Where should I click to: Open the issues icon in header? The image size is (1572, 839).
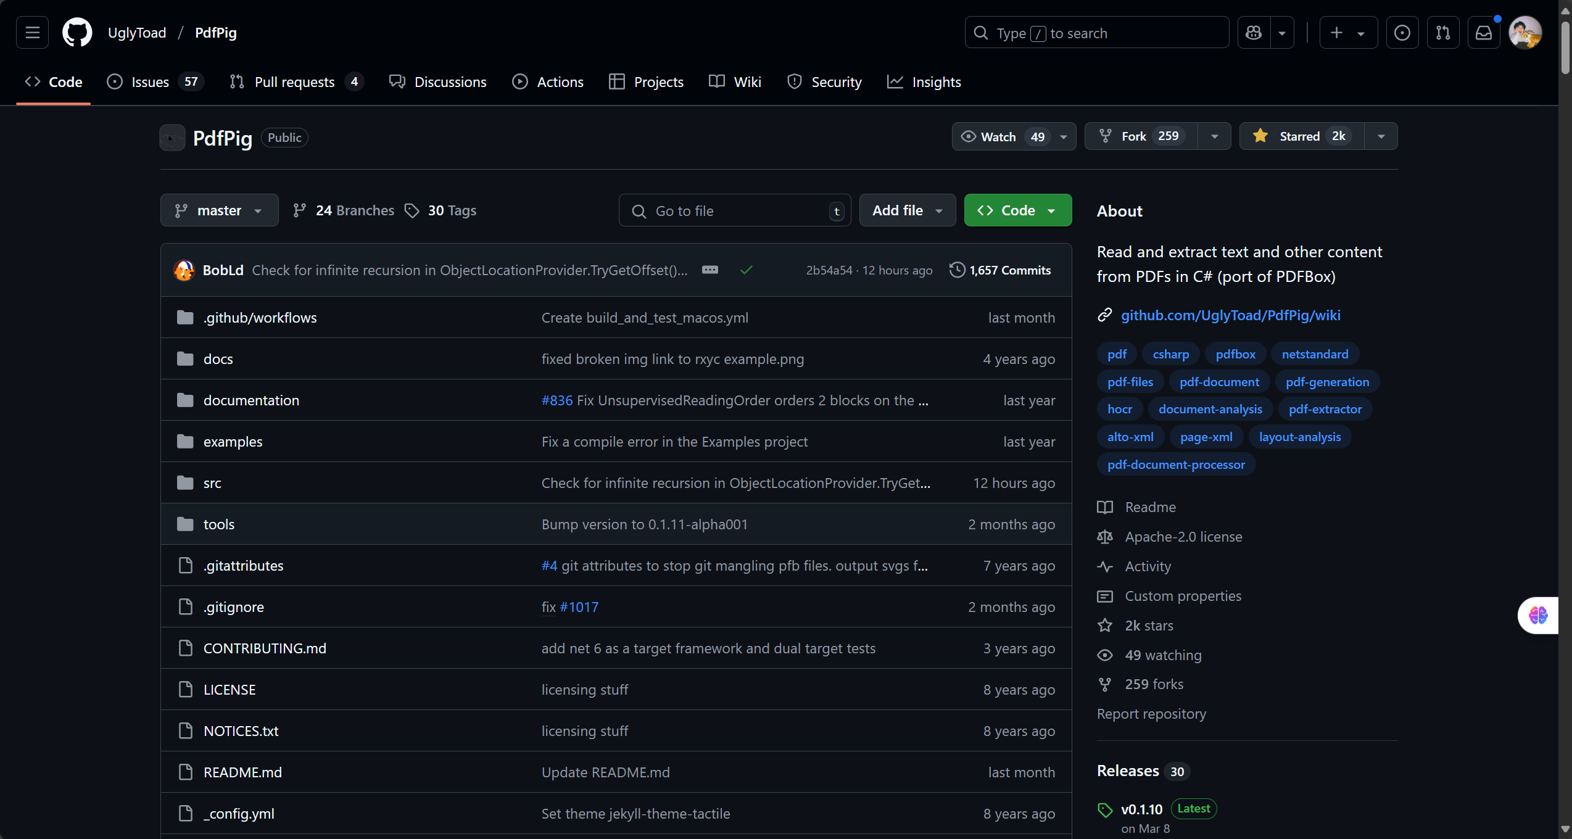pos(1402,33)
